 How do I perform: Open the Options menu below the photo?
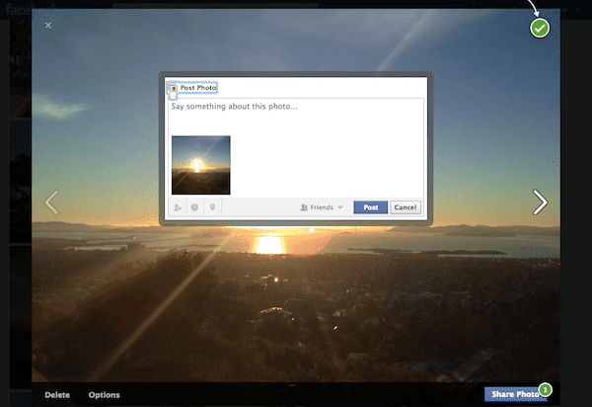click(x=105, y=395)
